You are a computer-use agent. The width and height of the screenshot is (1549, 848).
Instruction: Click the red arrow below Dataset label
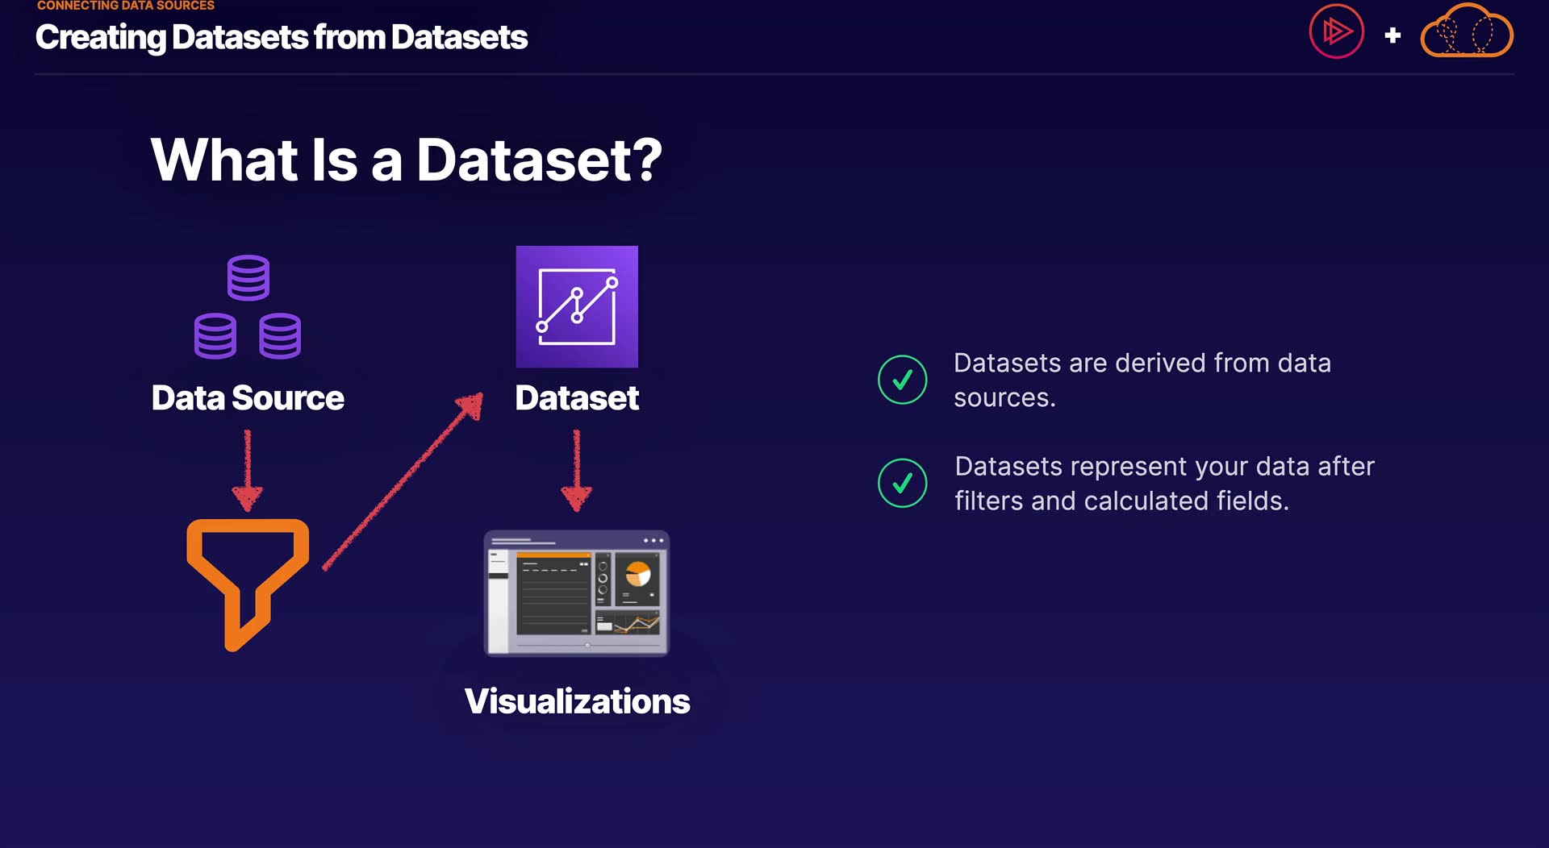click(576, 471)
